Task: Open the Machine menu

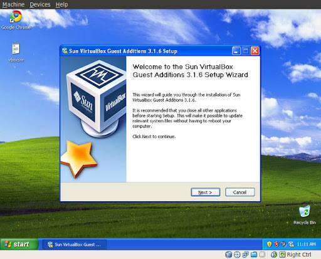Action: (13, 4)
